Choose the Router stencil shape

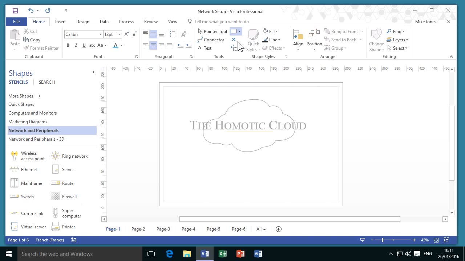pyautogui.click(x=64, y=183)
